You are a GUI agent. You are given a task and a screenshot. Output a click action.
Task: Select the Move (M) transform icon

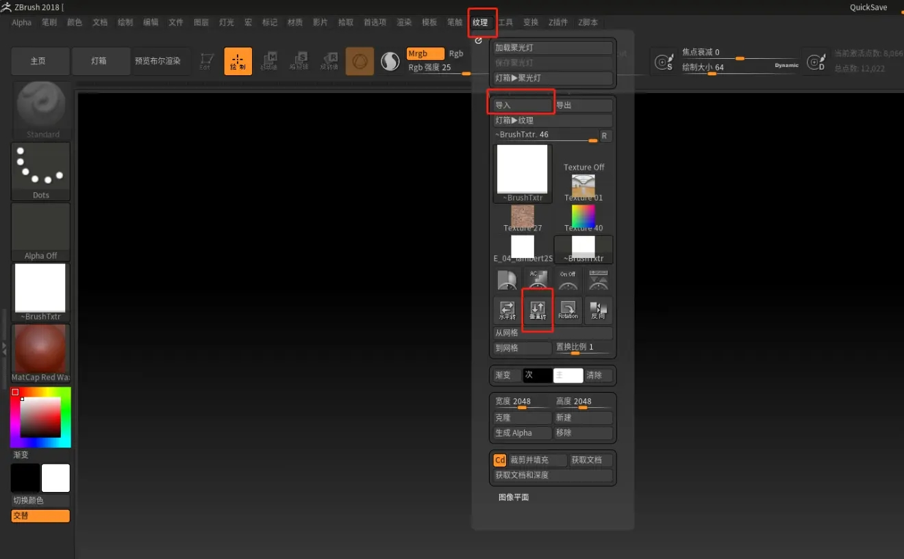(268, 61)
